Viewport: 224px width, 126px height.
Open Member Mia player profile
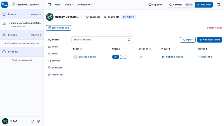[x=205, y=57]
